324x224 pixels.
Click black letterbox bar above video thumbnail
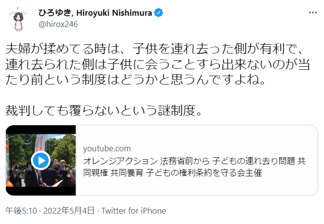pos(41,130)
